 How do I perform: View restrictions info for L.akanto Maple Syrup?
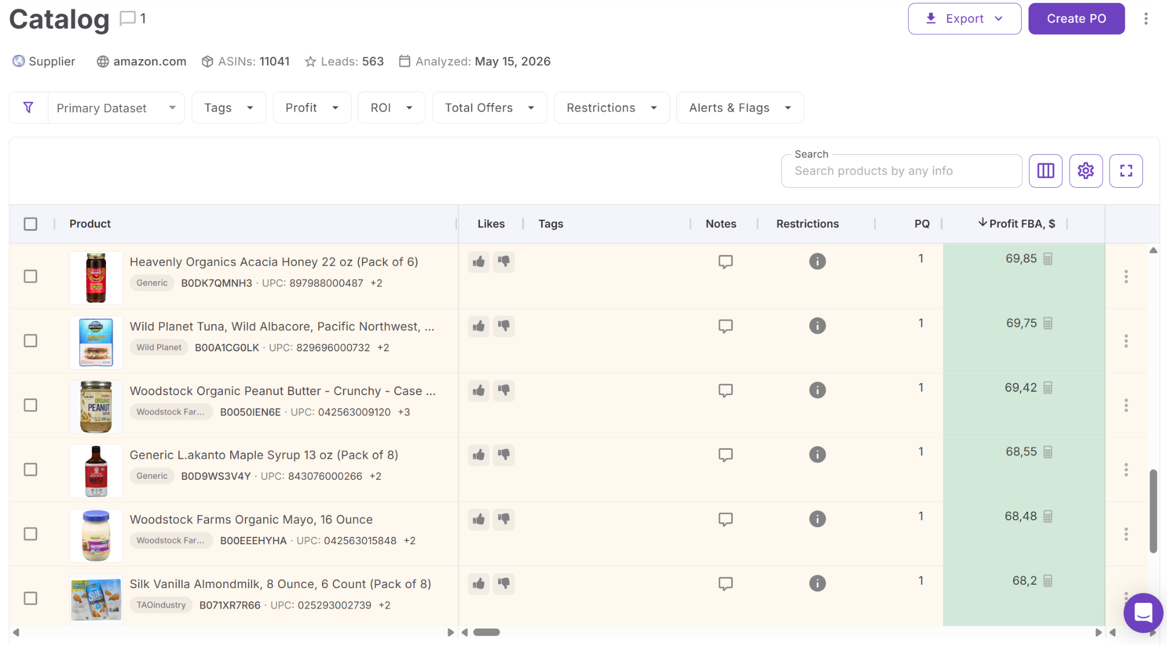tap(817, 454)
